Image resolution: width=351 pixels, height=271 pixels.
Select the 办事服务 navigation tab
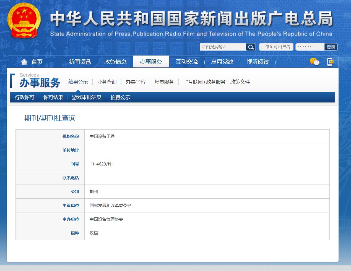151,62
